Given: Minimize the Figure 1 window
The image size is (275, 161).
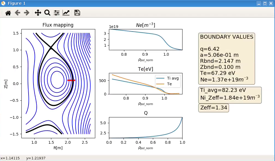Looking at the screenshot, I should coord(259,3).
